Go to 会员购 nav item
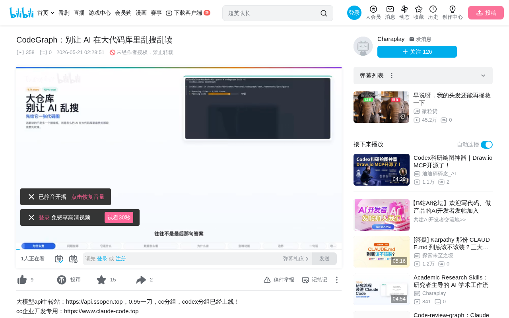Screen dimensions: 509x318 point(123,13)
